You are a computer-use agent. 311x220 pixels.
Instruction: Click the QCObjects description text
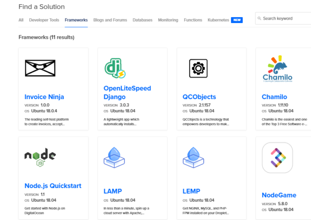click(206, 121)
